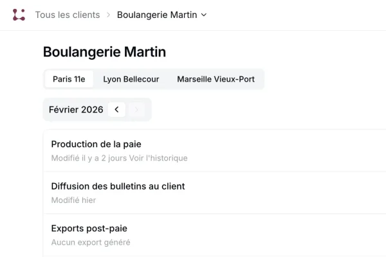This screenshot has width=386, height=257.
Task: Expand the chevron beside Boulangerie Martin breadcrumb
Action: [x=204, y=15]
